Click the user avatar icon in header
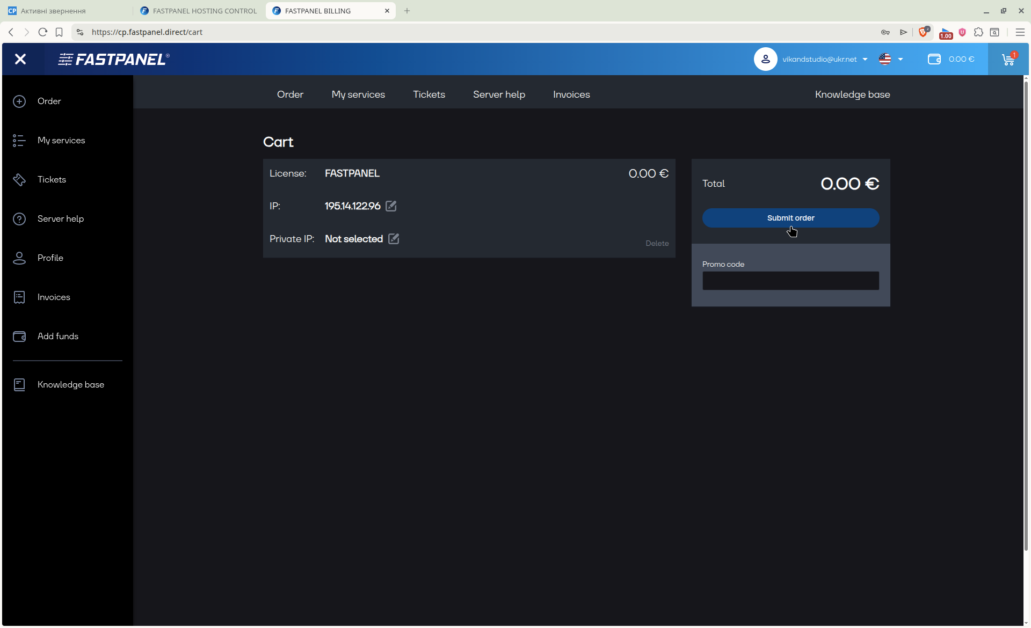The height and width of the screenshot is (628, 1031). (766, 59)
